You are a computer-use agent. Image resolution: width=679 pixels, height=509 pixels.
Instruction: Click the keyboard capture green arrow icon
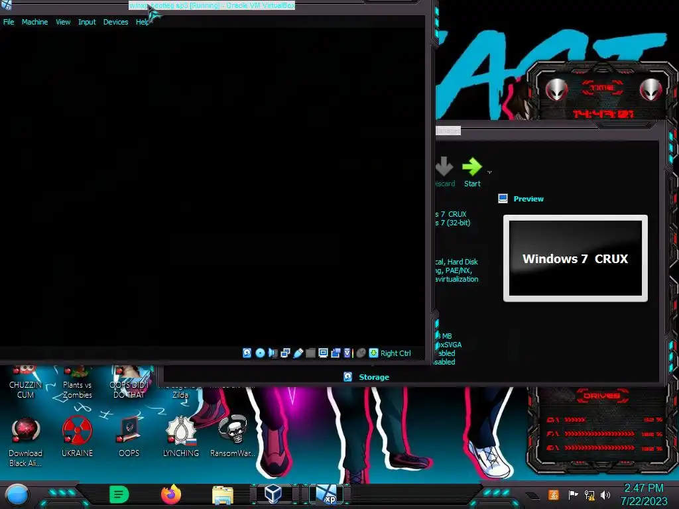pos(373,353)
